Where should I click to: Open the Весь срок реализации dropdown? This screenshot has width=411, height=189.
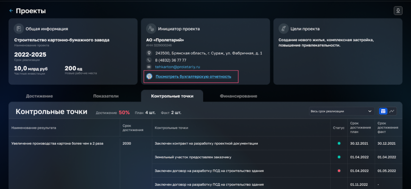tap(341, 111)
